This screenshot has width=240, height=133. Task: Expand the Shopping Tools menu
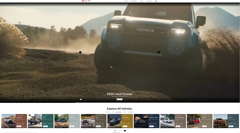(134, 1)
